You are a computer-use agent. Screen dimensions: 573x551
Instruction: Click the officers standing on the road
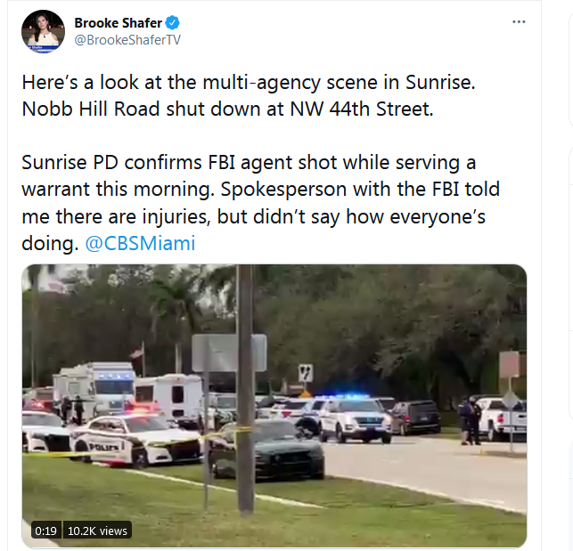[x=470, y=421]
